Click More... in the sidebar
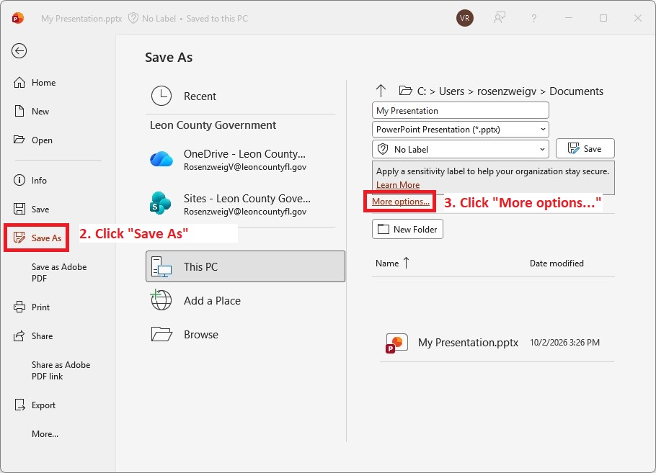 (45, 434)
